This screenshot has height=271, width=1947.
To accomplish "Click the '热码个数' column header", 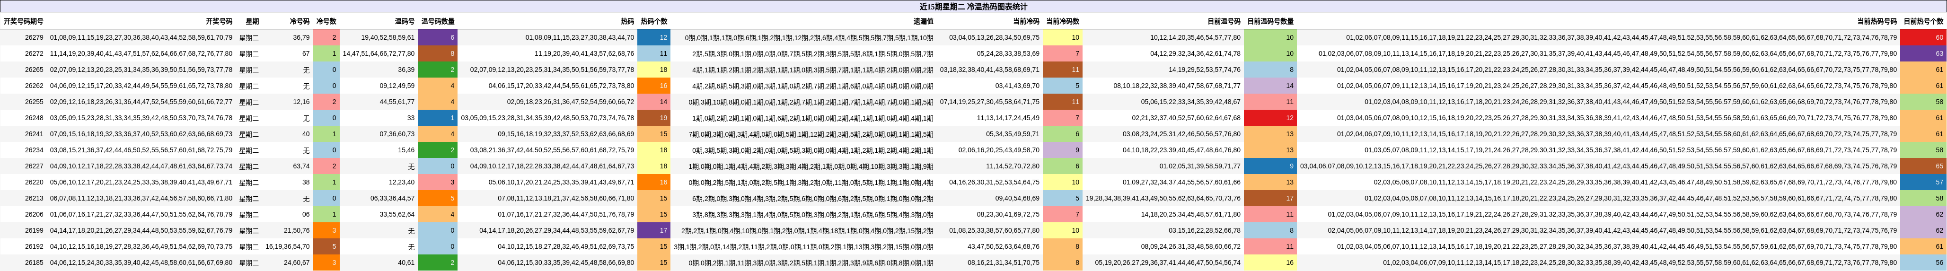I will pos(654,22).
